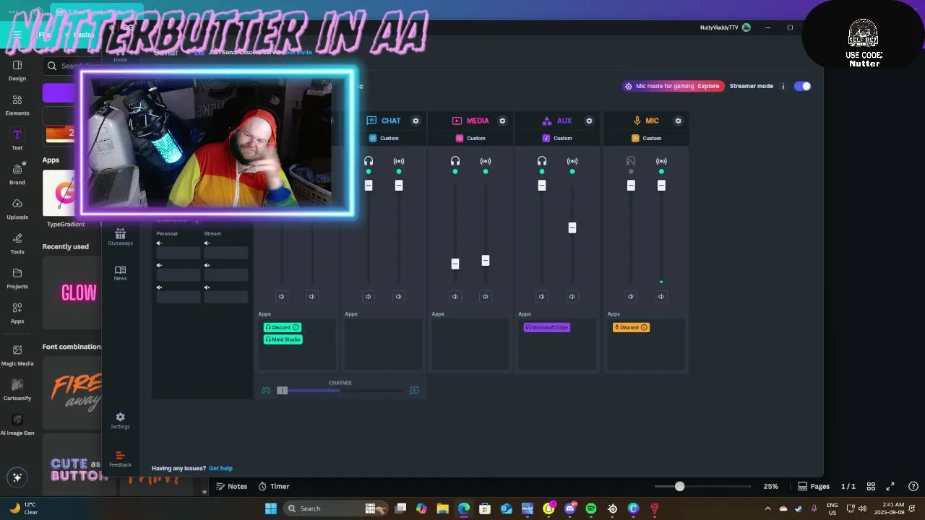Viewport: 925px width, 520px height.
Task: Mute AUX stream channel speaker button
Action: (572, 296)
